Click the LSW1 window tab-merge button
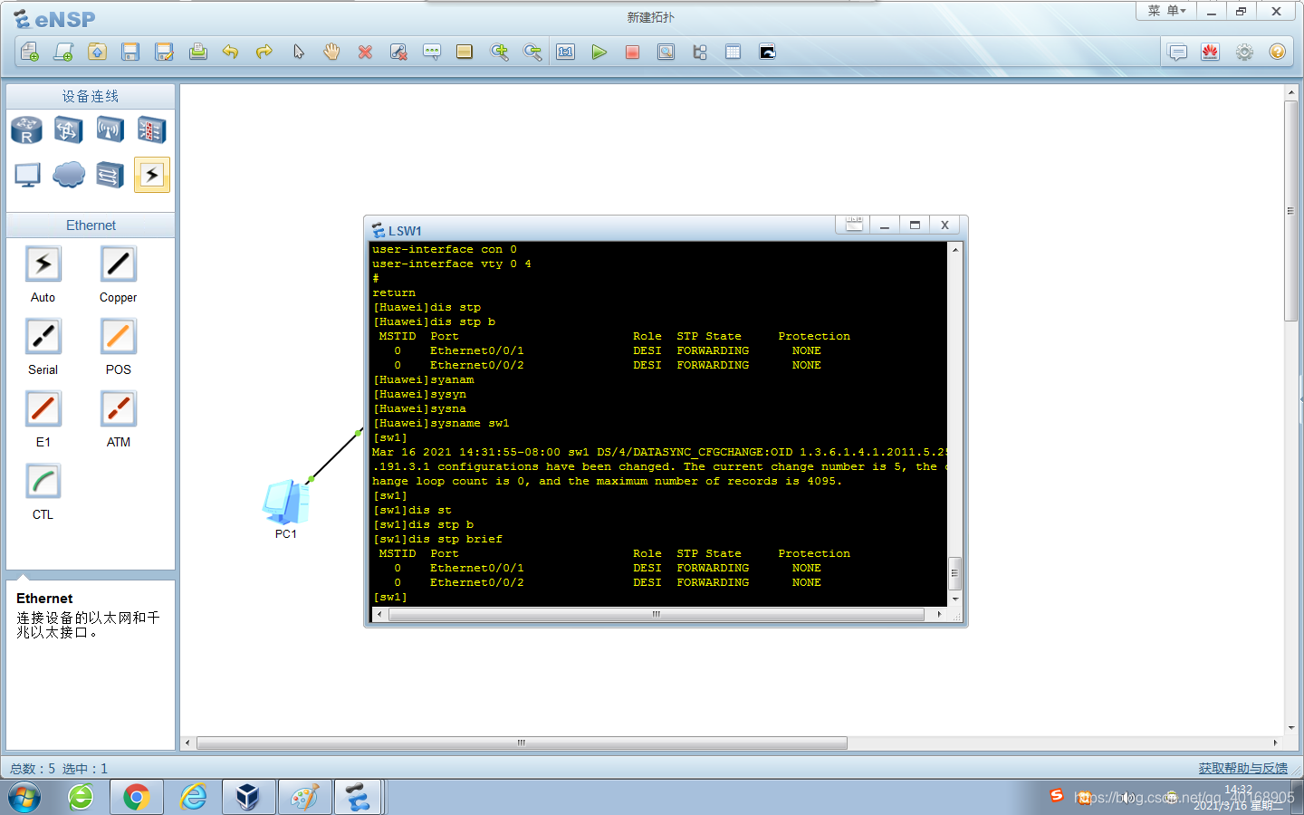1304x815 pixels. pyautogui.click(x=854, y=225)
